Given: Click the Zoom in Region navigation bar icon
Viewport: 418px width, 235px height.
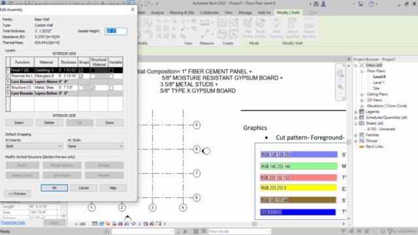Looking at the screenshot, I should 340,87.
